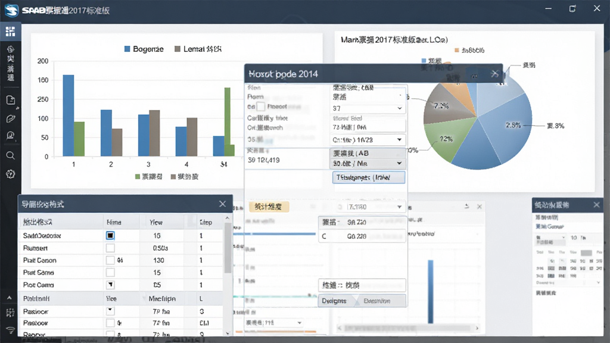
Task: Open the chat bubble search icon in sidebar
Action: coord(11,136)
